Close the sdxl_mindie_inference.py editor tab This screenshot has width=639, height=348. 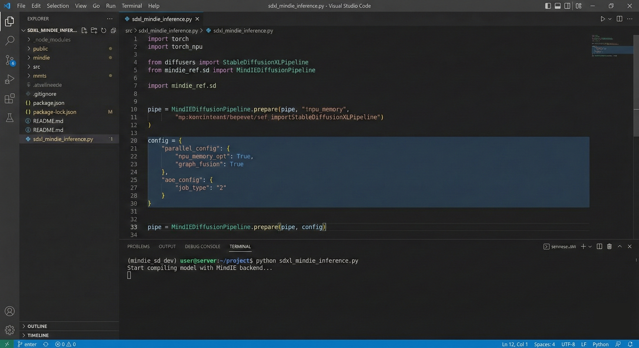[197, 19]
